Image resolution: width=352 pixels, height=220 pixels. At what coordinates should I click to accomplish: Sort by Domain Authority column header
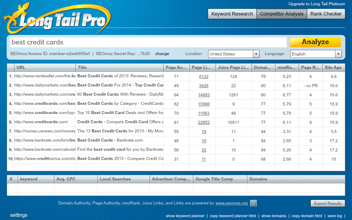[x=263, y=67]
